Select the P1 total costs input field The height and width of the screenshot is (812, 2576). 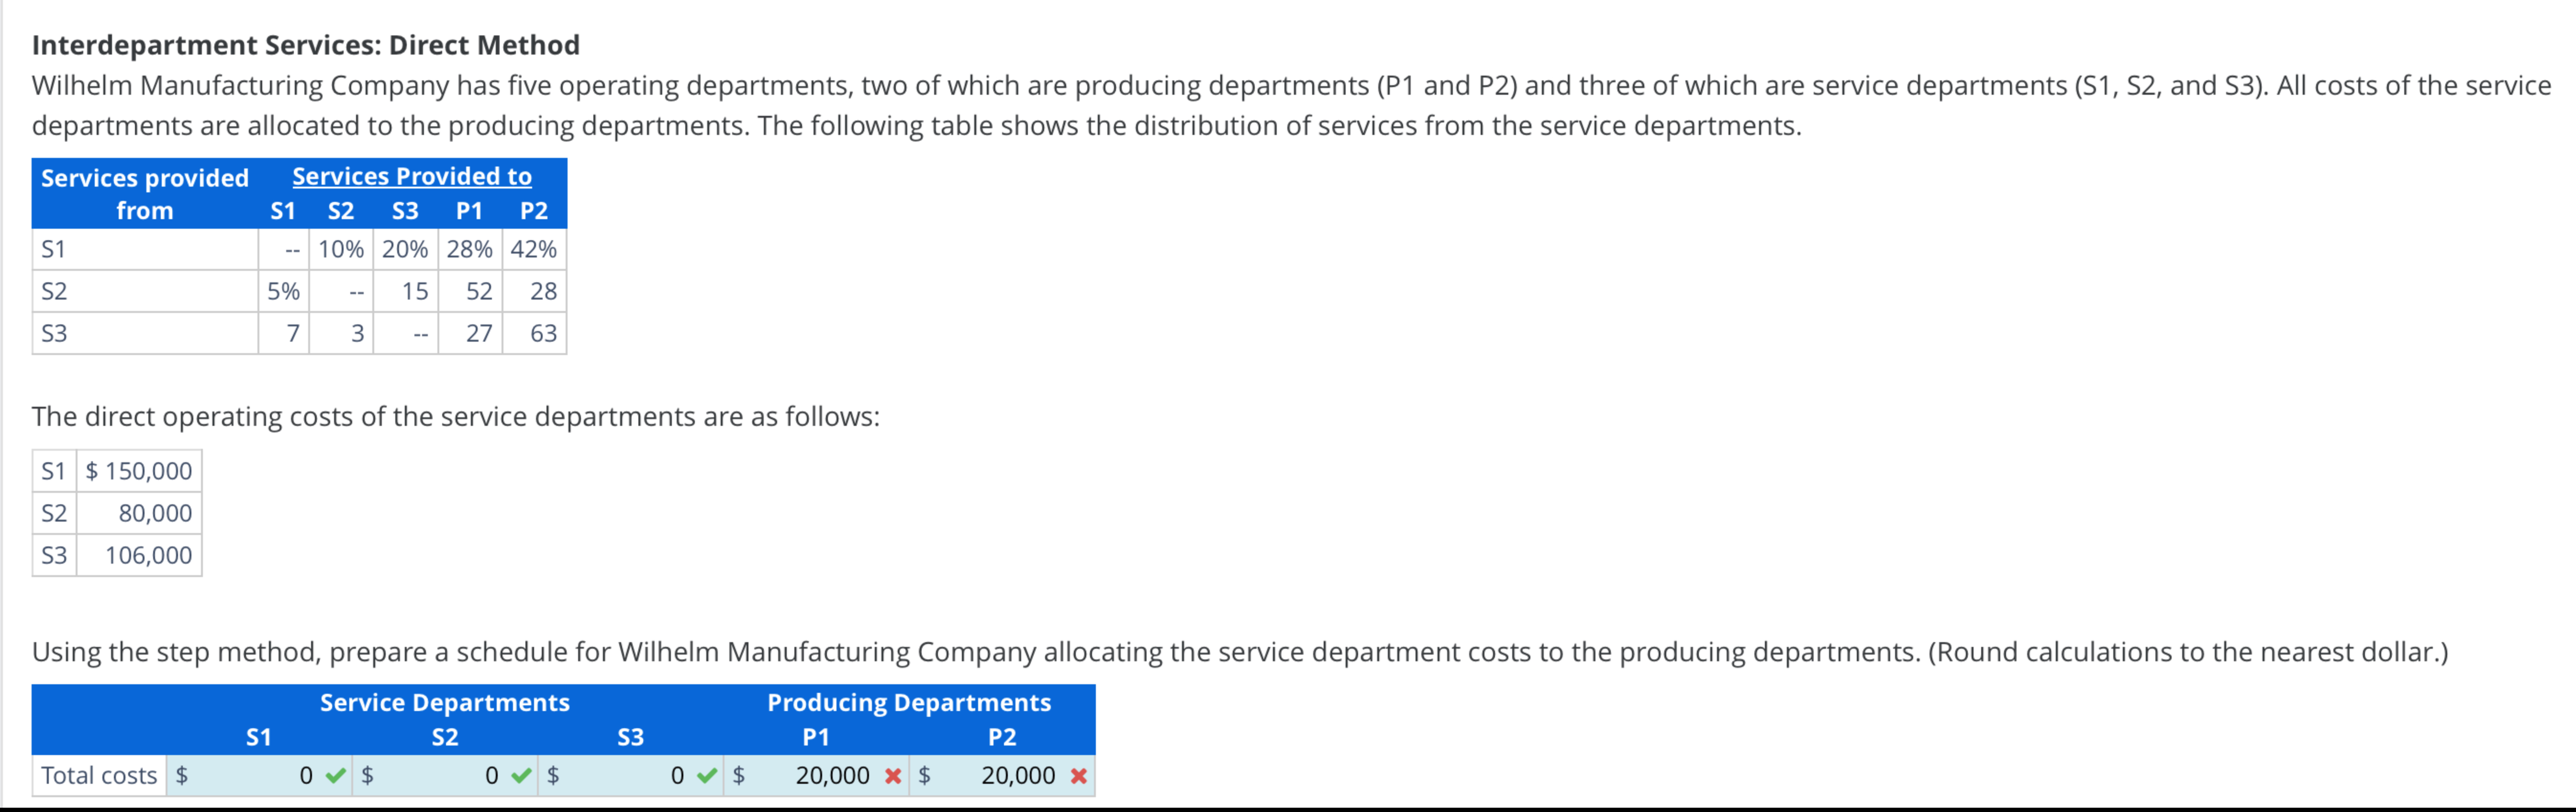pos(820,775)
